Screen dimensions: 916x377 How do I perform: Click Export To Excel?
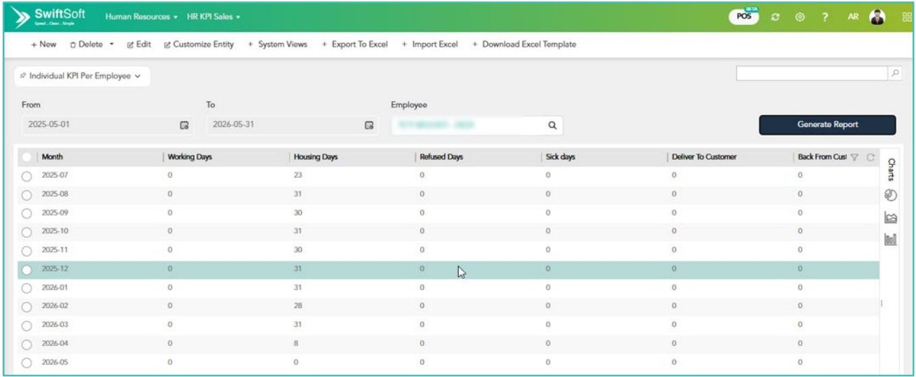[x=355, y=45]
